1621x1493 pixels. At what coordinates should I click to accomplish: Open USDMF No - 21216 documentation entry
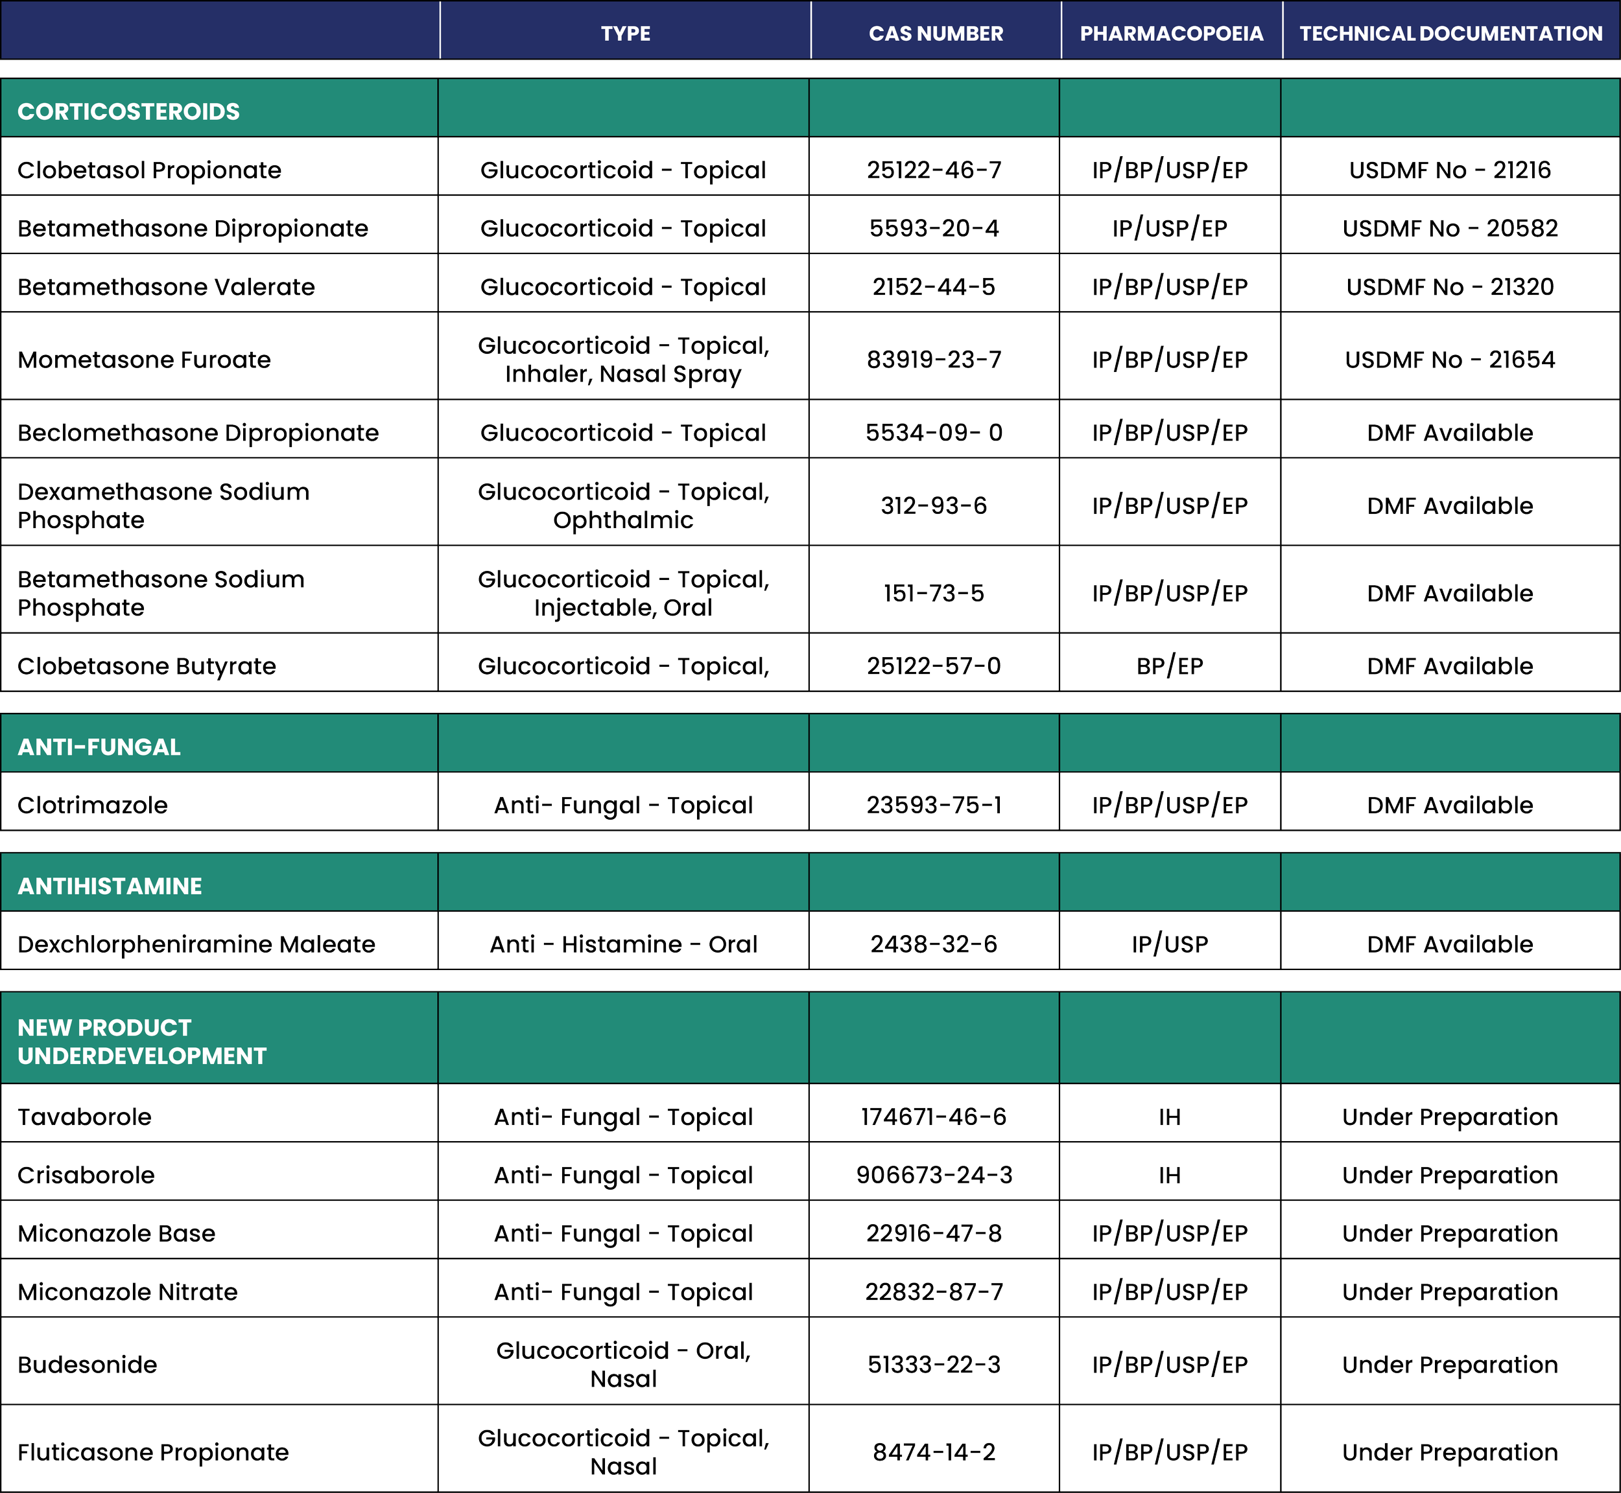(x=1450, y=170)
